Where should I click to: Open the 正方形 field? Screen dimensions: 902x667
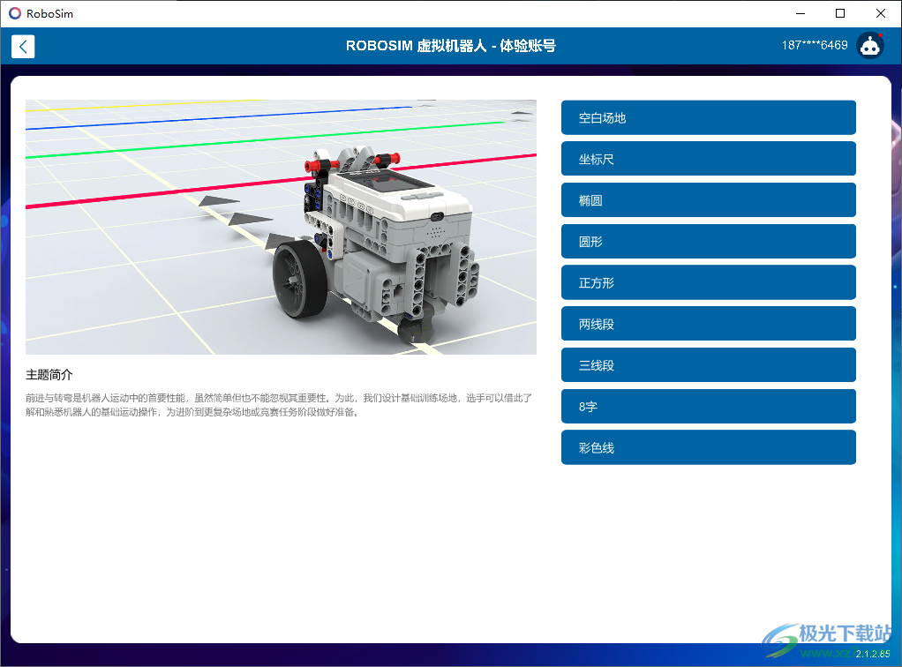point(708,282)
